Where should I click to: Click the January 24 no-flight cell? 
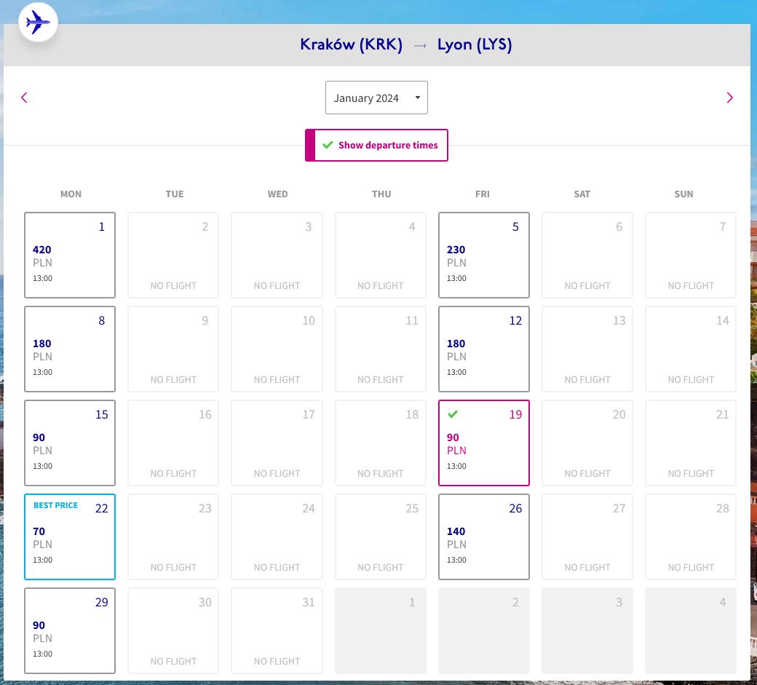click(x=277, y=536)
